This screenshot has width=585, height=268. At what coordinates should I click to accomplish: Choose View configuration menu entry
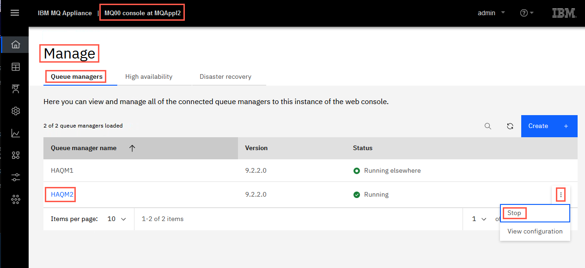[535, 231]
